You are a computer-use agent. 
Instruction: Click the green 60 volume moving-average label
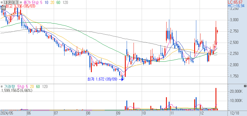pos(38,86)
